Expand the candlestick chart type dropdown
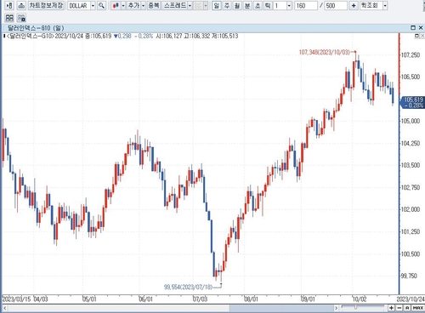This screenshot has height=313, width=425. coord(123,5)
